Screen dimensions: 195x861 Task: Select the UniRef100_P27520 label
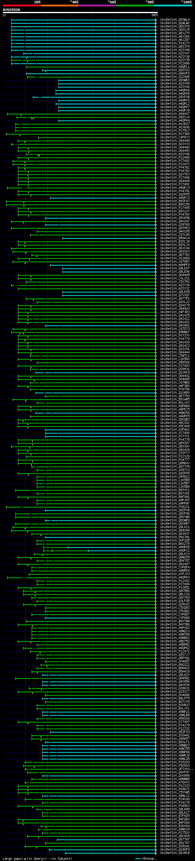tap(175, 833)
